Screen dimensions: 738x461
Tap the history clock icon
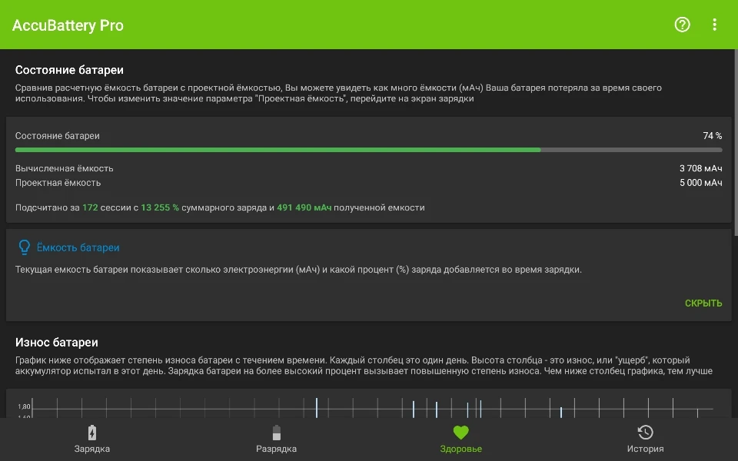tap(645, 433)
